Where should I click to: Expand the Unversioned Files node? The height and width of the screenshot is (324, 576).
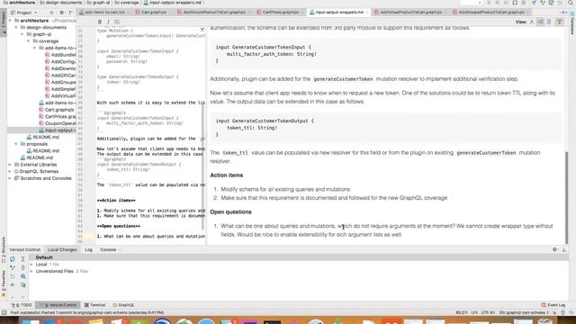click(31, 271)
